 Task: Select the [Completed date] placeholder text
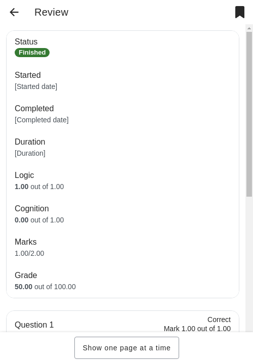pyautogui.click(x=41, y=120)
